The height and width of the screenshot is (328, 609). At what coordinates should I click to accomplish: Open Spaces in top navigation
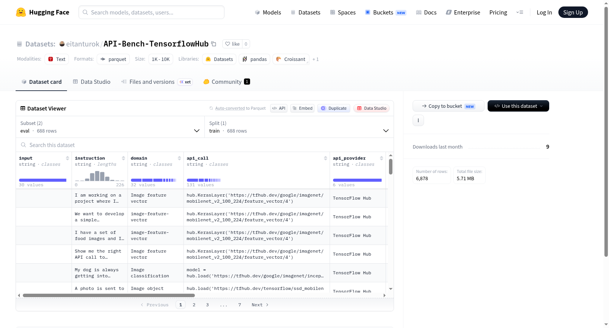[343, 13]
